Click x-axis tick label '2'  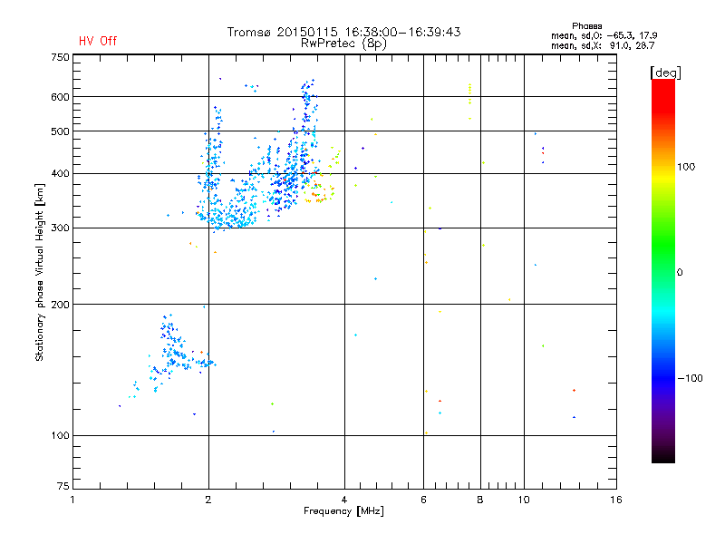pos(208,500)
